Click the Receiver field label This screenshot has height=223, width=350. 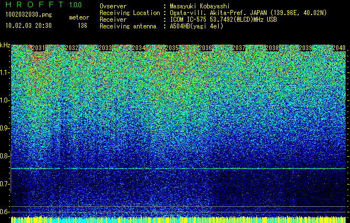pyautogui.click(x=113, y=20)
